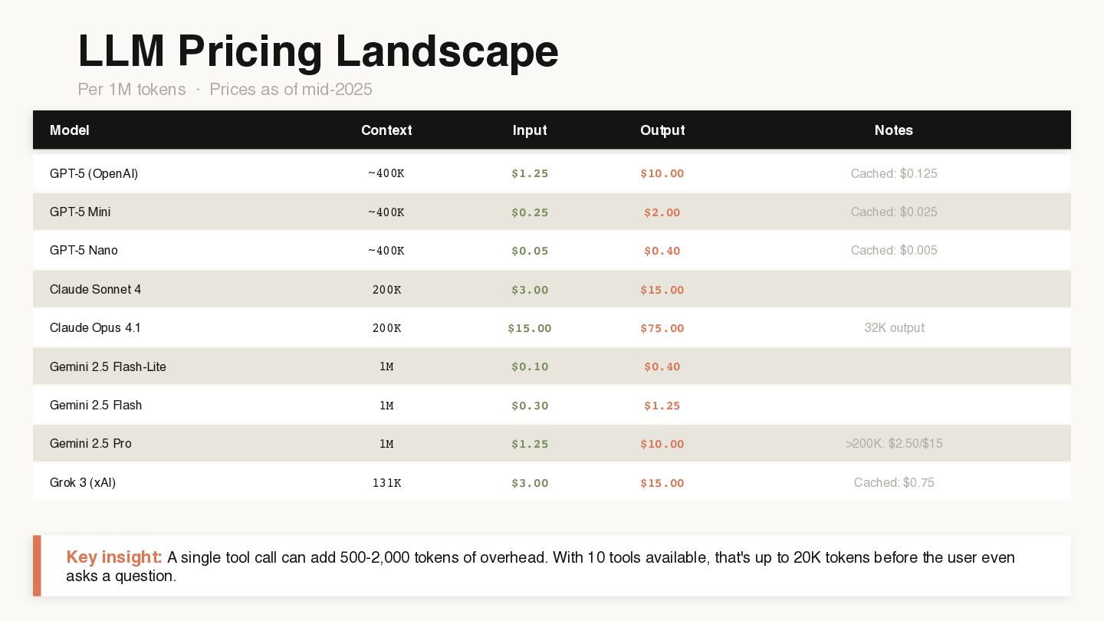Click the Grok 3 (xAI) model name

pyautogui.click(x=83, y=482)
